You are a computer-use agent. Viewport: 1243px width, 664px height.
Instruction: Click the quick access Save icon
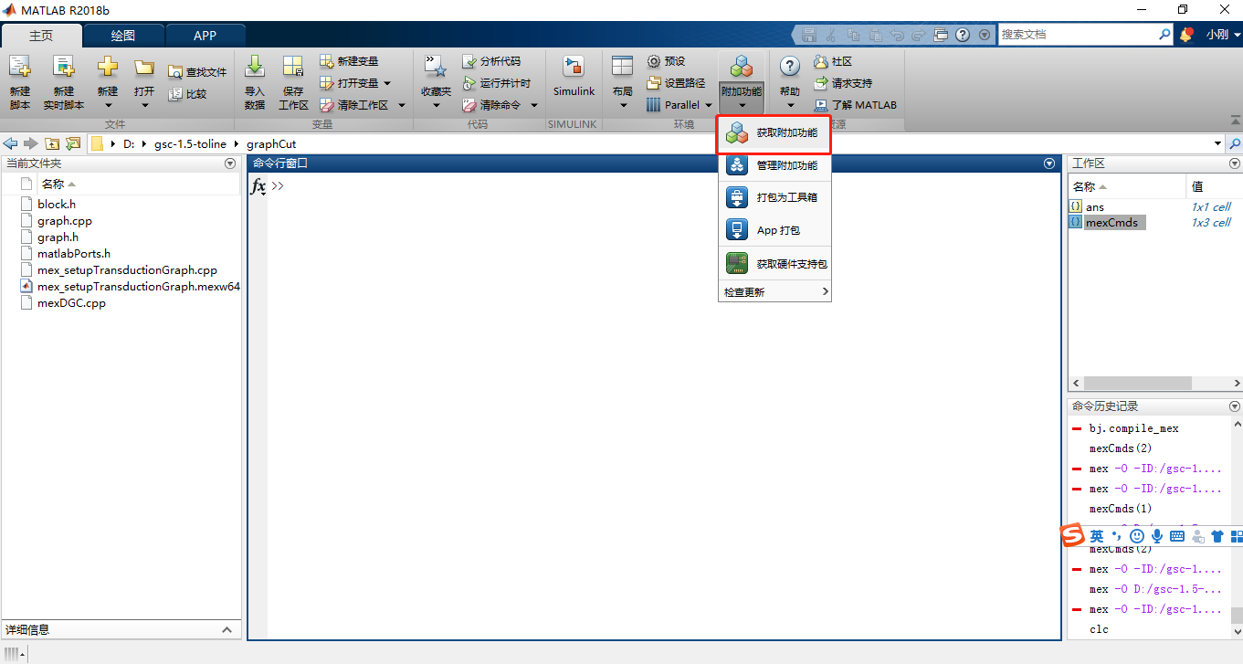pos(809,35)
